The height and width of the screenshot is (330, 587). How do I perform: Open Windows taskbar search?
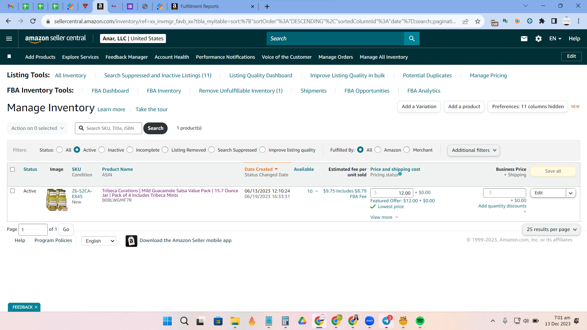pyautogui.click(x=184, y=321)
